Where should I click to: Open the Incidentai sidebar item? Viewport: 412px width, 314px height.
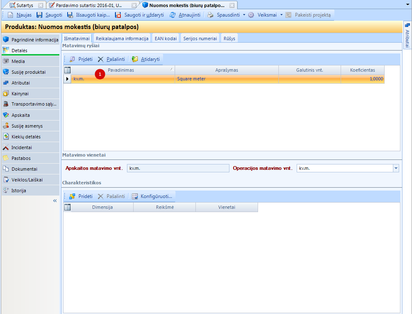click(x=22, y=147)
